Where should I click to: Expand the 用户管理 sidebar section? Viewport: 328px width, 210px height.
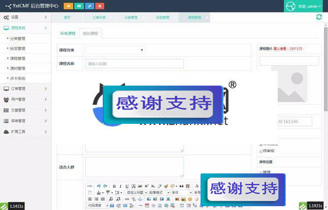pos(25,100)
